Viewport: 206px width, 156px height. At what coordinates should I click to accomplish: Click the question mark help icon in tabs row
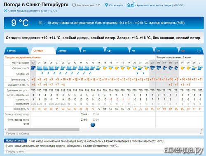pyautogui.click(x=199, y=51)
